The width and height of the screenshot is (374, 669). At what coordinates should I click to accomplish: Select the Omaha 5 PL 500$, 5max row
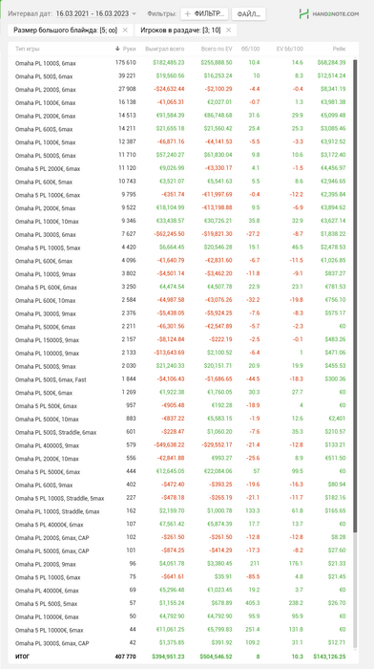click(x=180, y=604)
